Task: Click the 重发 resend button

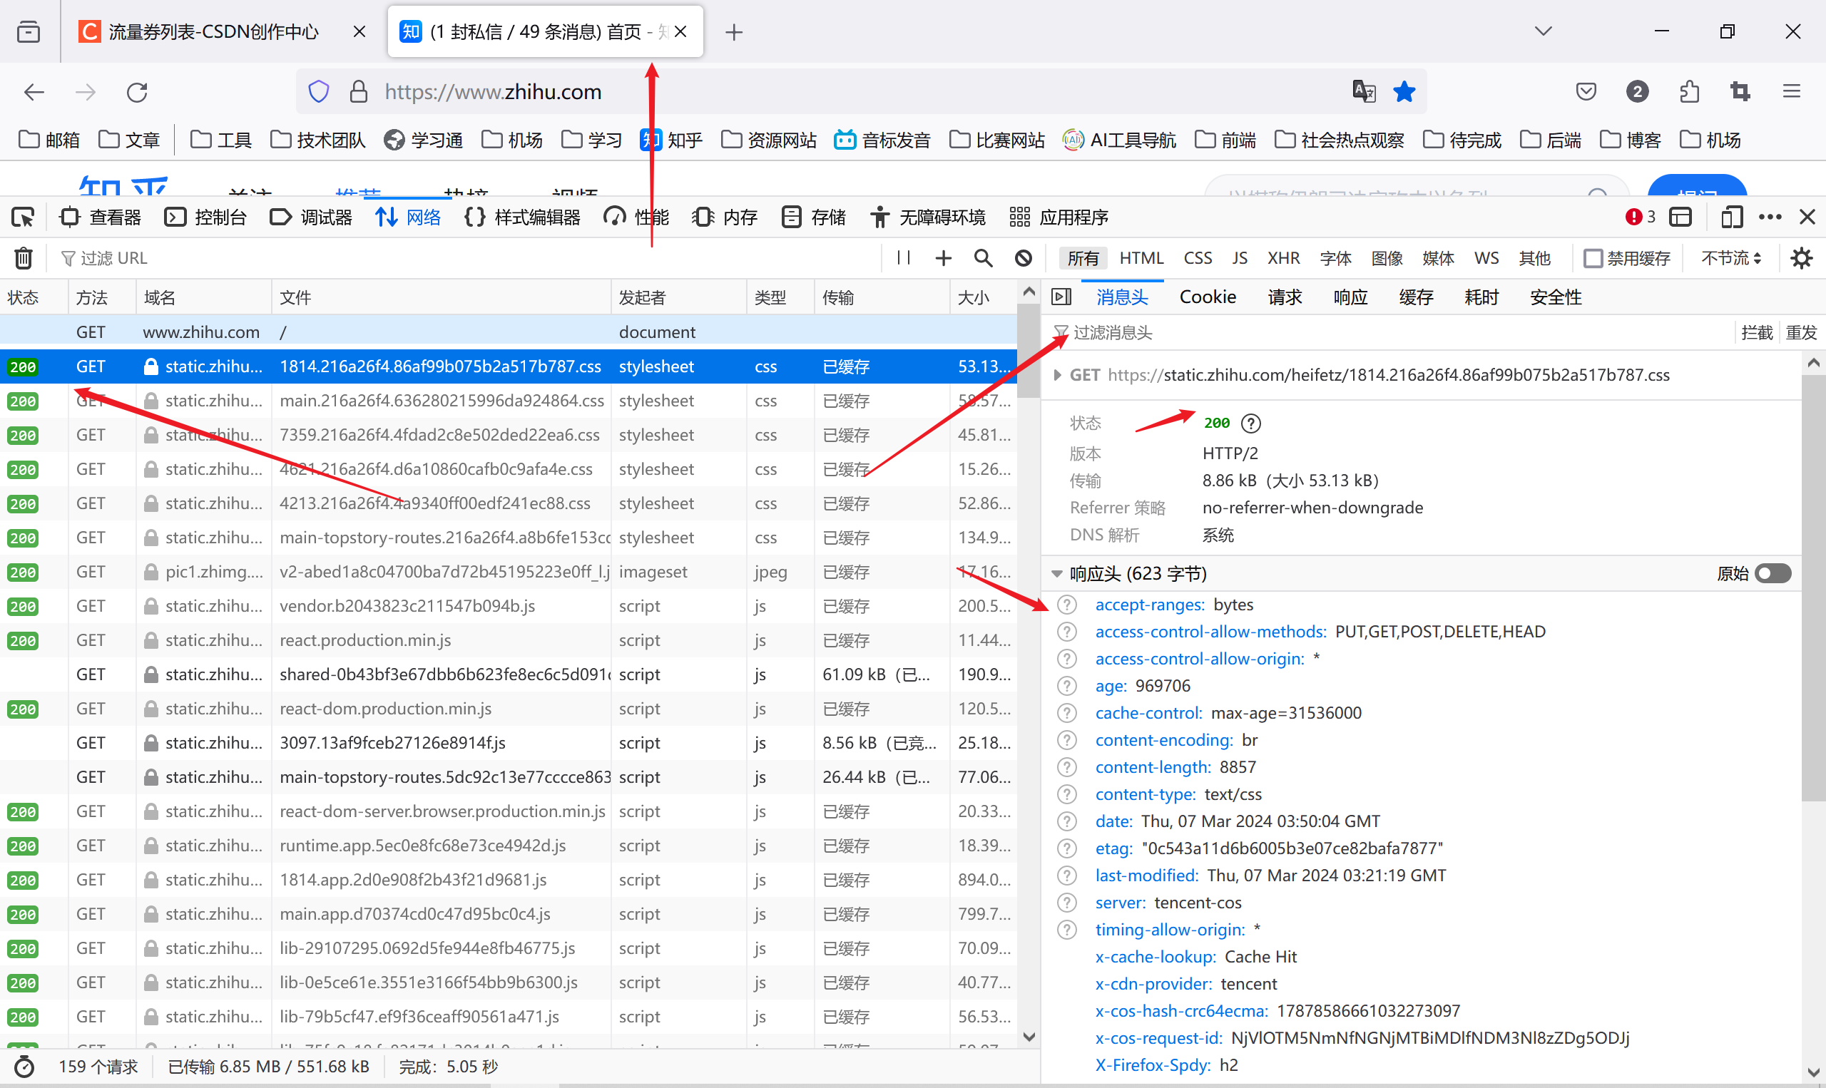Action: 1800,333
